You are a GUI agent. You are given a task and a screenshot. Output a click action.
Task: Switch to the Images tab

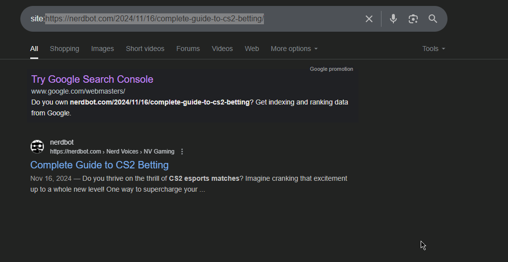click(x=102, y=49)
